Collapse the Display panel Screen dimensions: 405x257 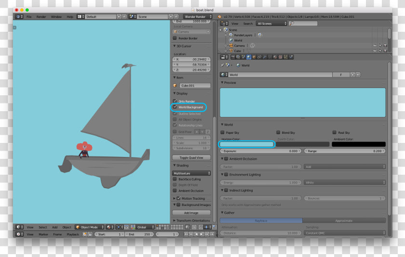click(x=175, y=93)
